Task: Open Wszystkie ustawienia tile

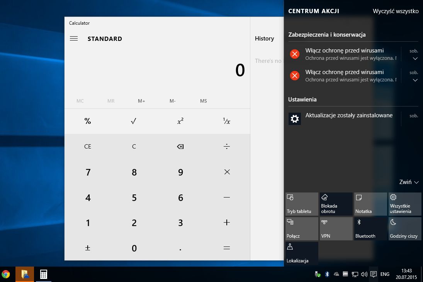Action: [405, 204]
